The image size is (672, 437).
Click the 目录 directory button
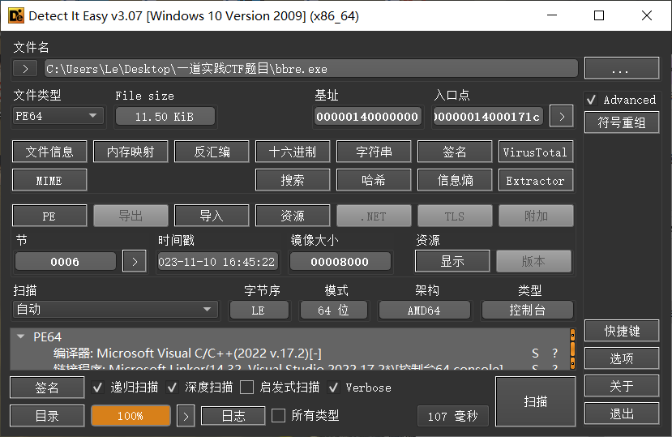(47, 416)
